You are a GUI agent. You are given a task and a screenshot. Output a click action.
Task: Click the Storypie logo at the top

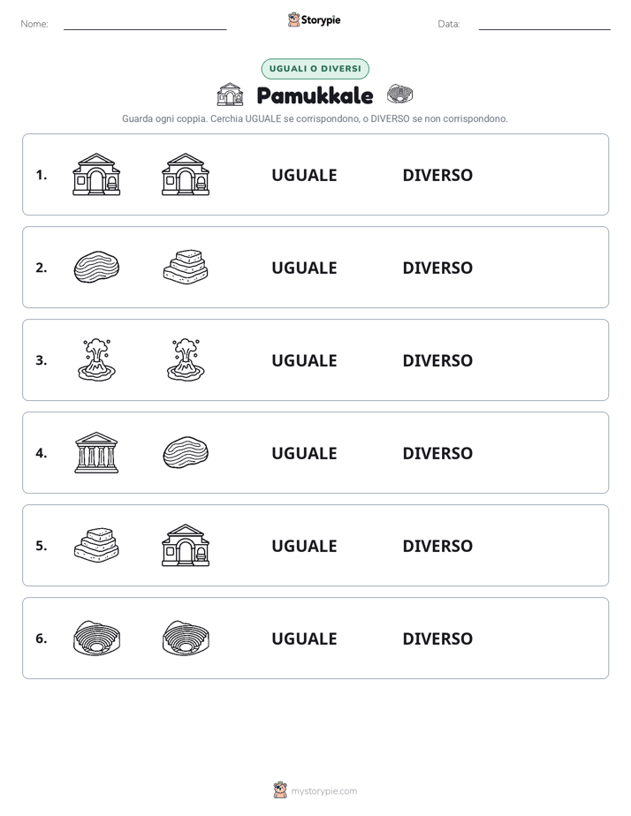point(314,19)
